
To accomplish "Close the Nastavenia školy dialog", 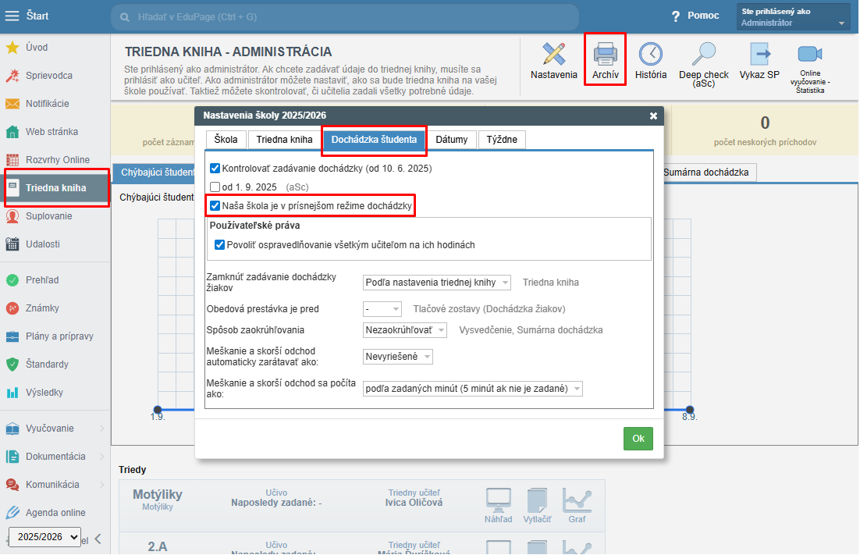I will (x=653, y=116).
